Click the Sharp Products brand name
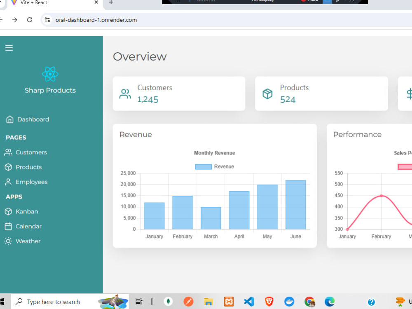Viewport: 412px width, 309px height. (50, 90)
